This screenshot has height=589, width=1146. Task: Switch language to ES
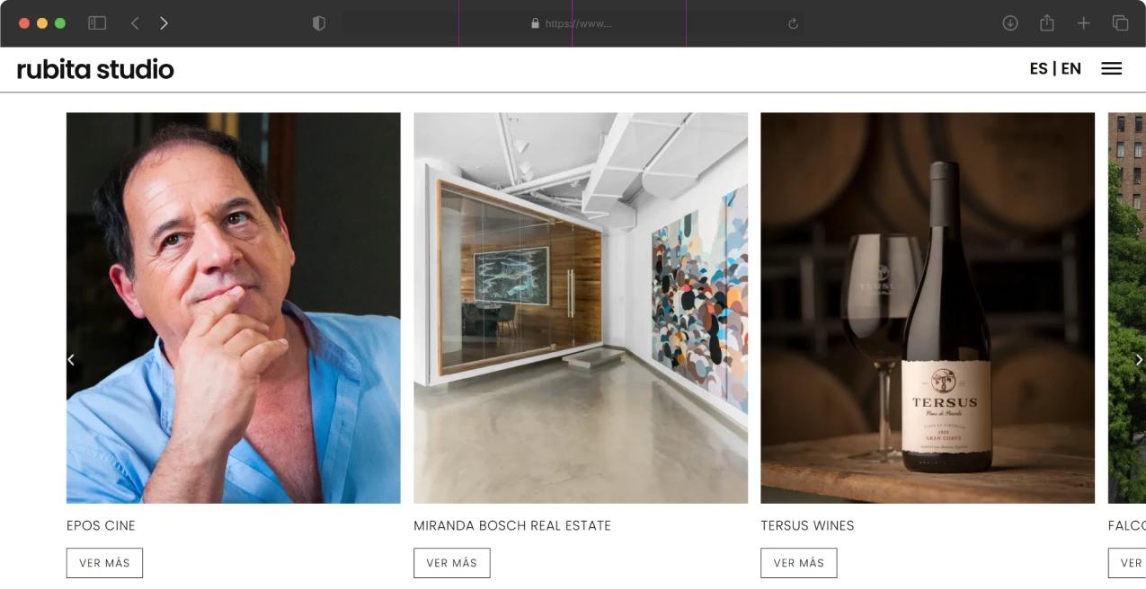coord(1038,69)
